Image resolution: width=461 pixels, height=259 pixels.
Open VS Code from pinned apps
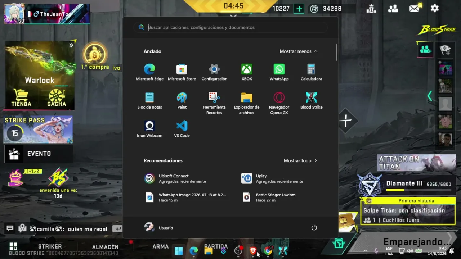[182, 129]
